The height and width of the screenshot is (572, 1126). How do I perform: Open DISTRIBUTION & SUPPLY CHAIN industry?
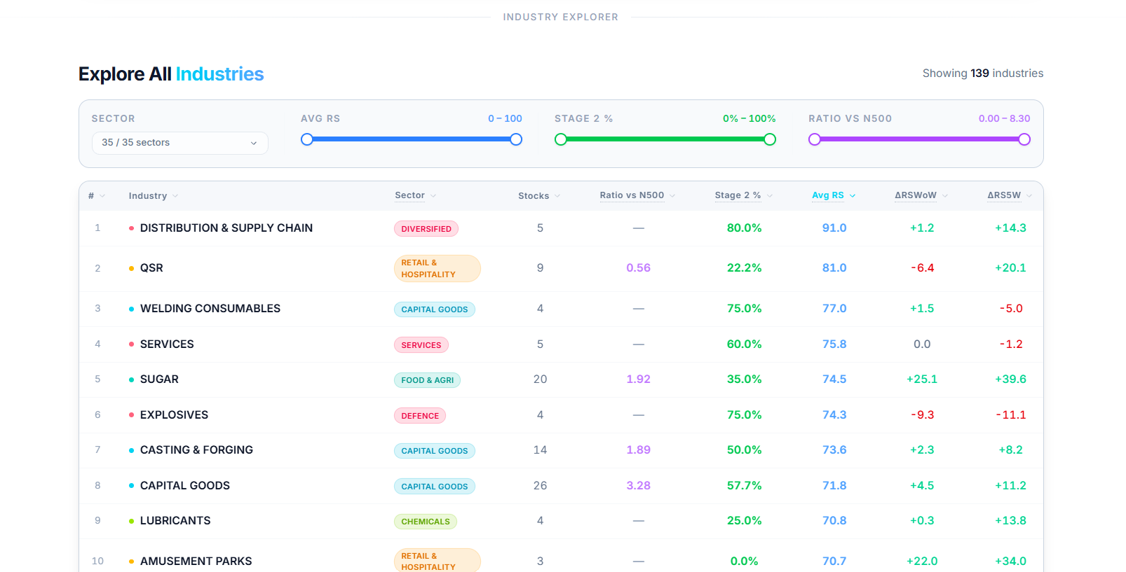coord(226,228)
